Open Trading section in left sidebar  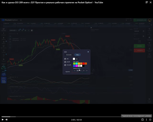tap(4, 30)
